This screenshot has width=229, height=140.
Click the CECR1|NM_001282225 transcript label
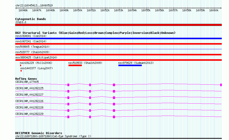coord(29,88)
